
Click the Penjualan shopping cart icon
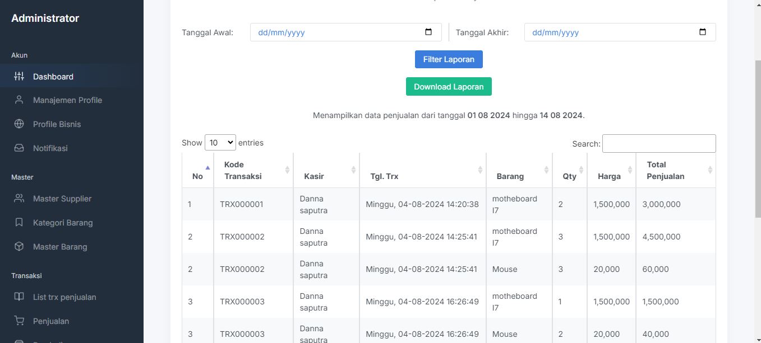pyautogui.click(x=19, y=321)
